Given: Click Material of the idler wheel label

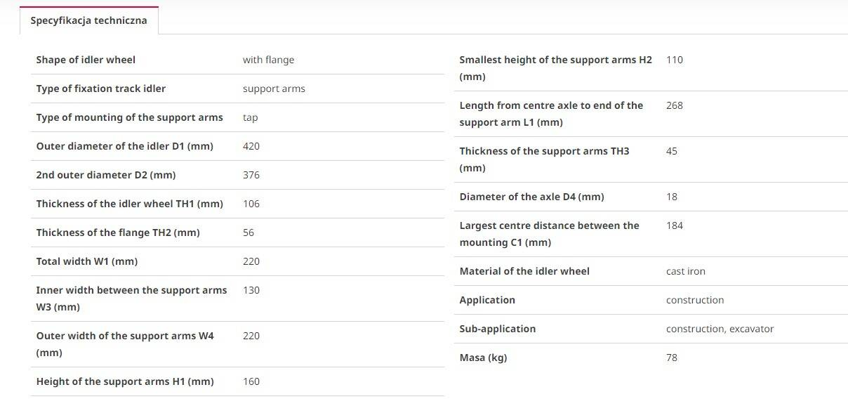Looking at the screenshot, I should (524, 271).
